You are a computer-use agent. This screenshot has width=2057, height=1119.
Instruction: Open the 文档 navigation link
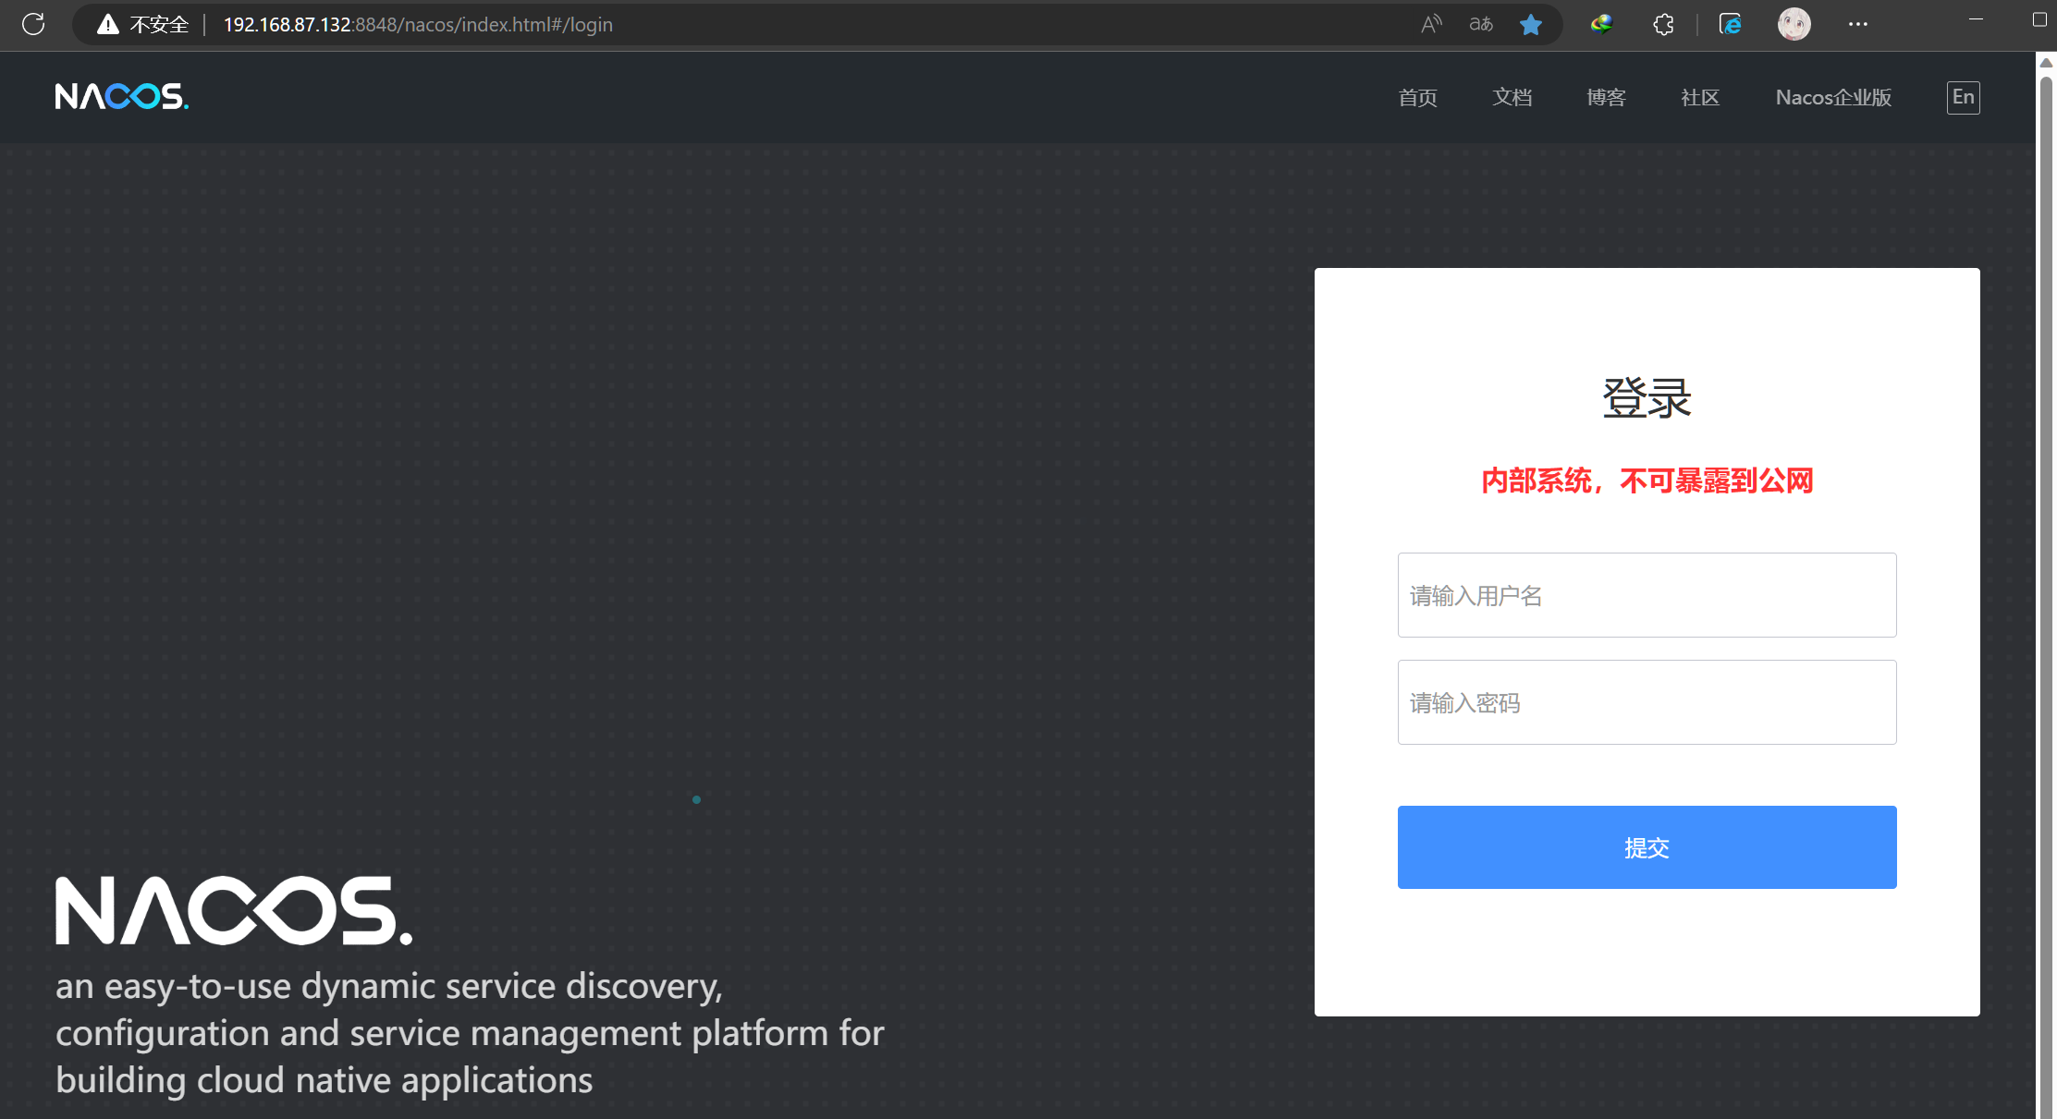click(1512, 97)
